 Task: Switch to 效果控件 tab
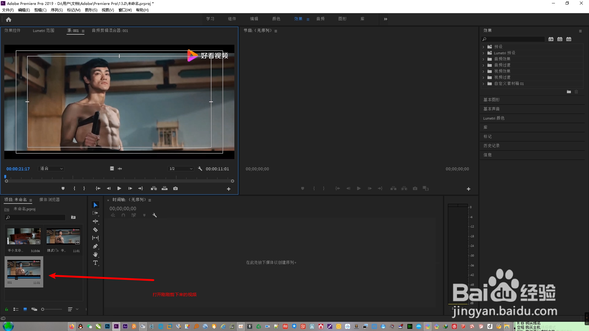12,31
